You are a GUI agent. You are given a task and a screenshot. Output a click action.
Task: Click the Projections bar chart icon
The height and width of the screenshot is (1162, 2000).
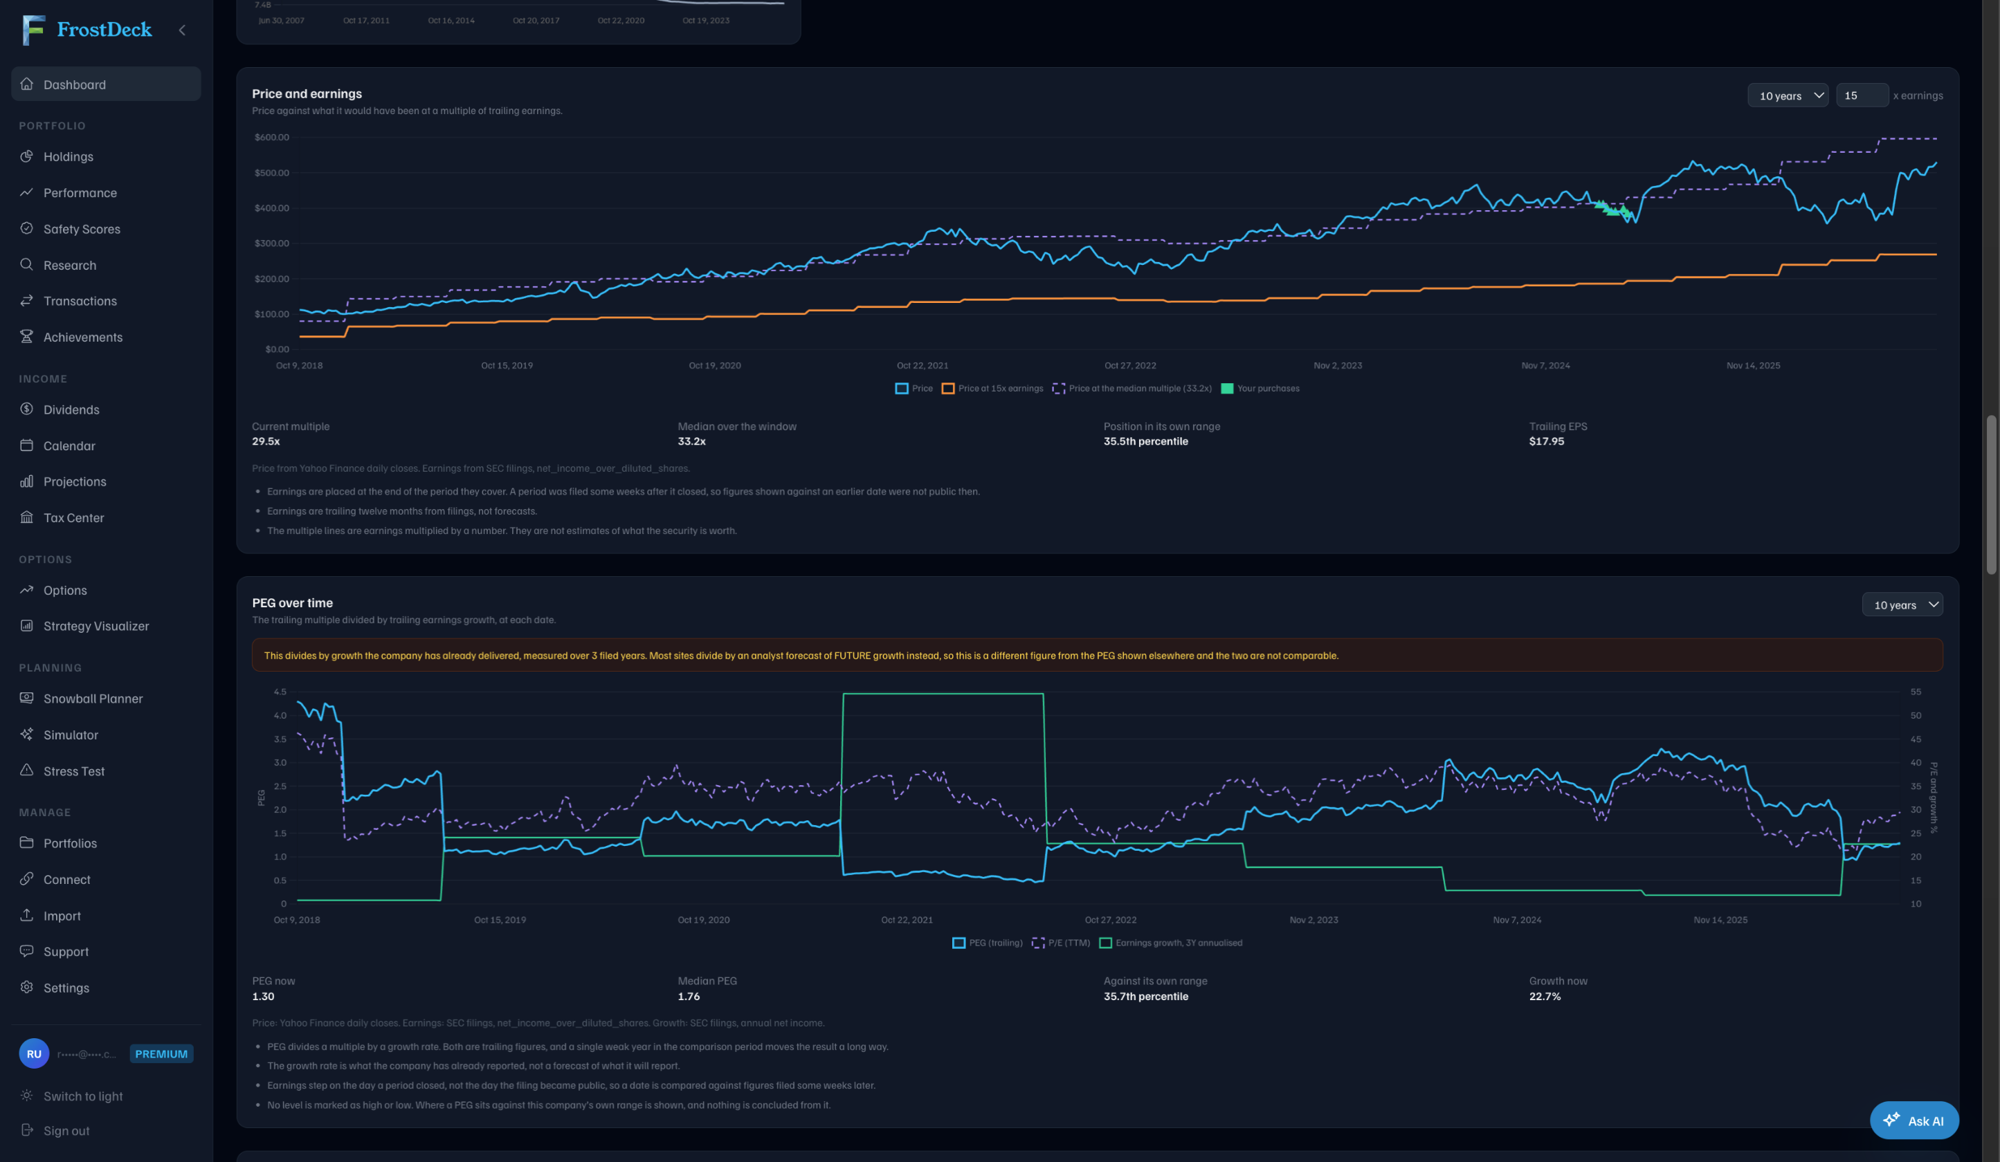[27, 481]
